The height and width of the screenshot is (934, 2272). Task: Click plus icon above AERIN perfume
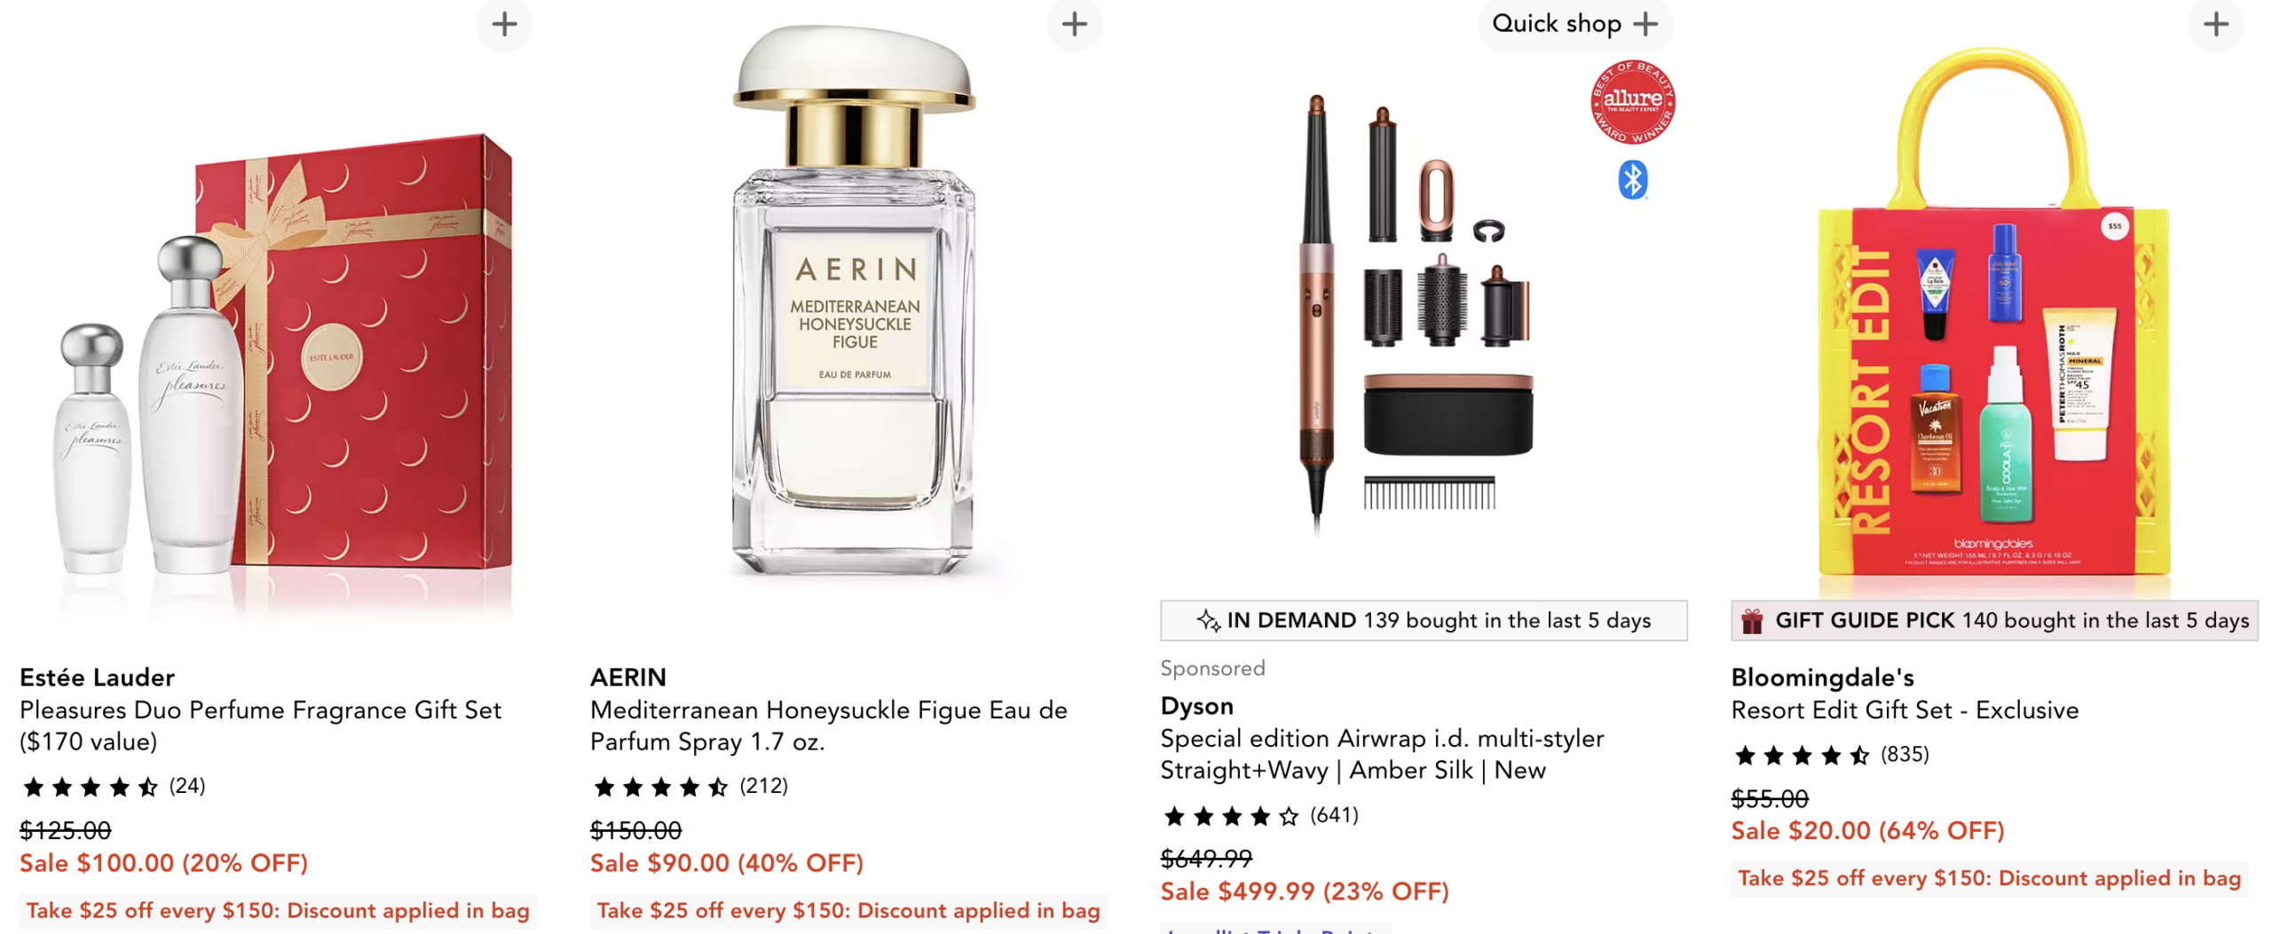pos(1074,24)
